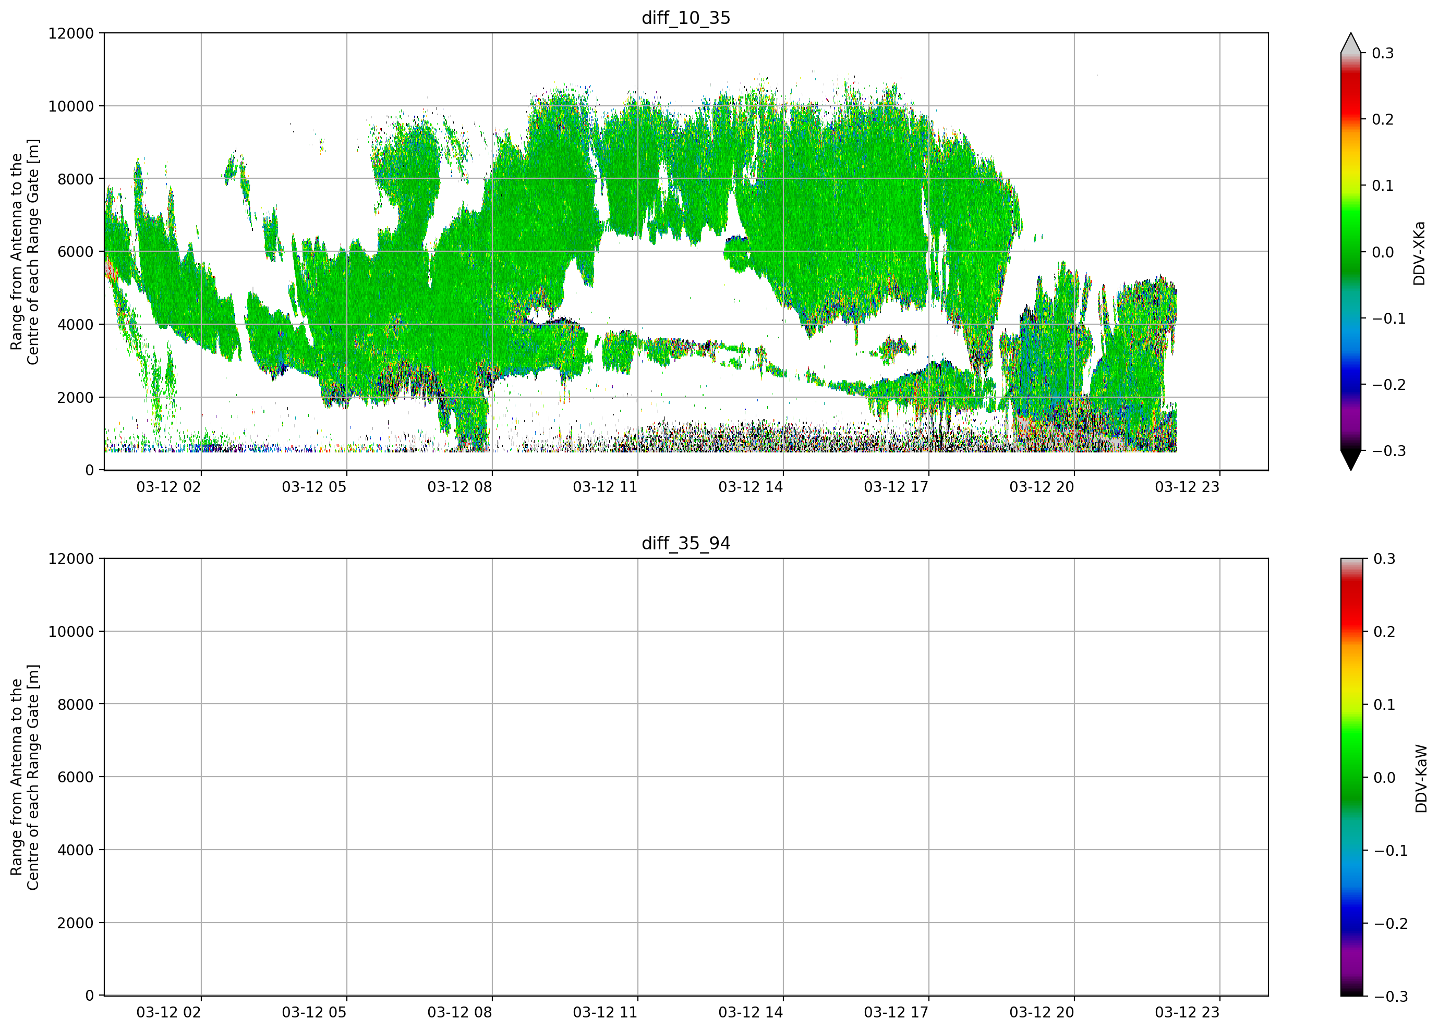Click the 0.2 tick on the DDV-XKa colorbar

point(1383,119)
